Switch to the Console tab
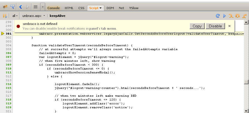This screenshot has height=113, width=249. pos(53,8)
